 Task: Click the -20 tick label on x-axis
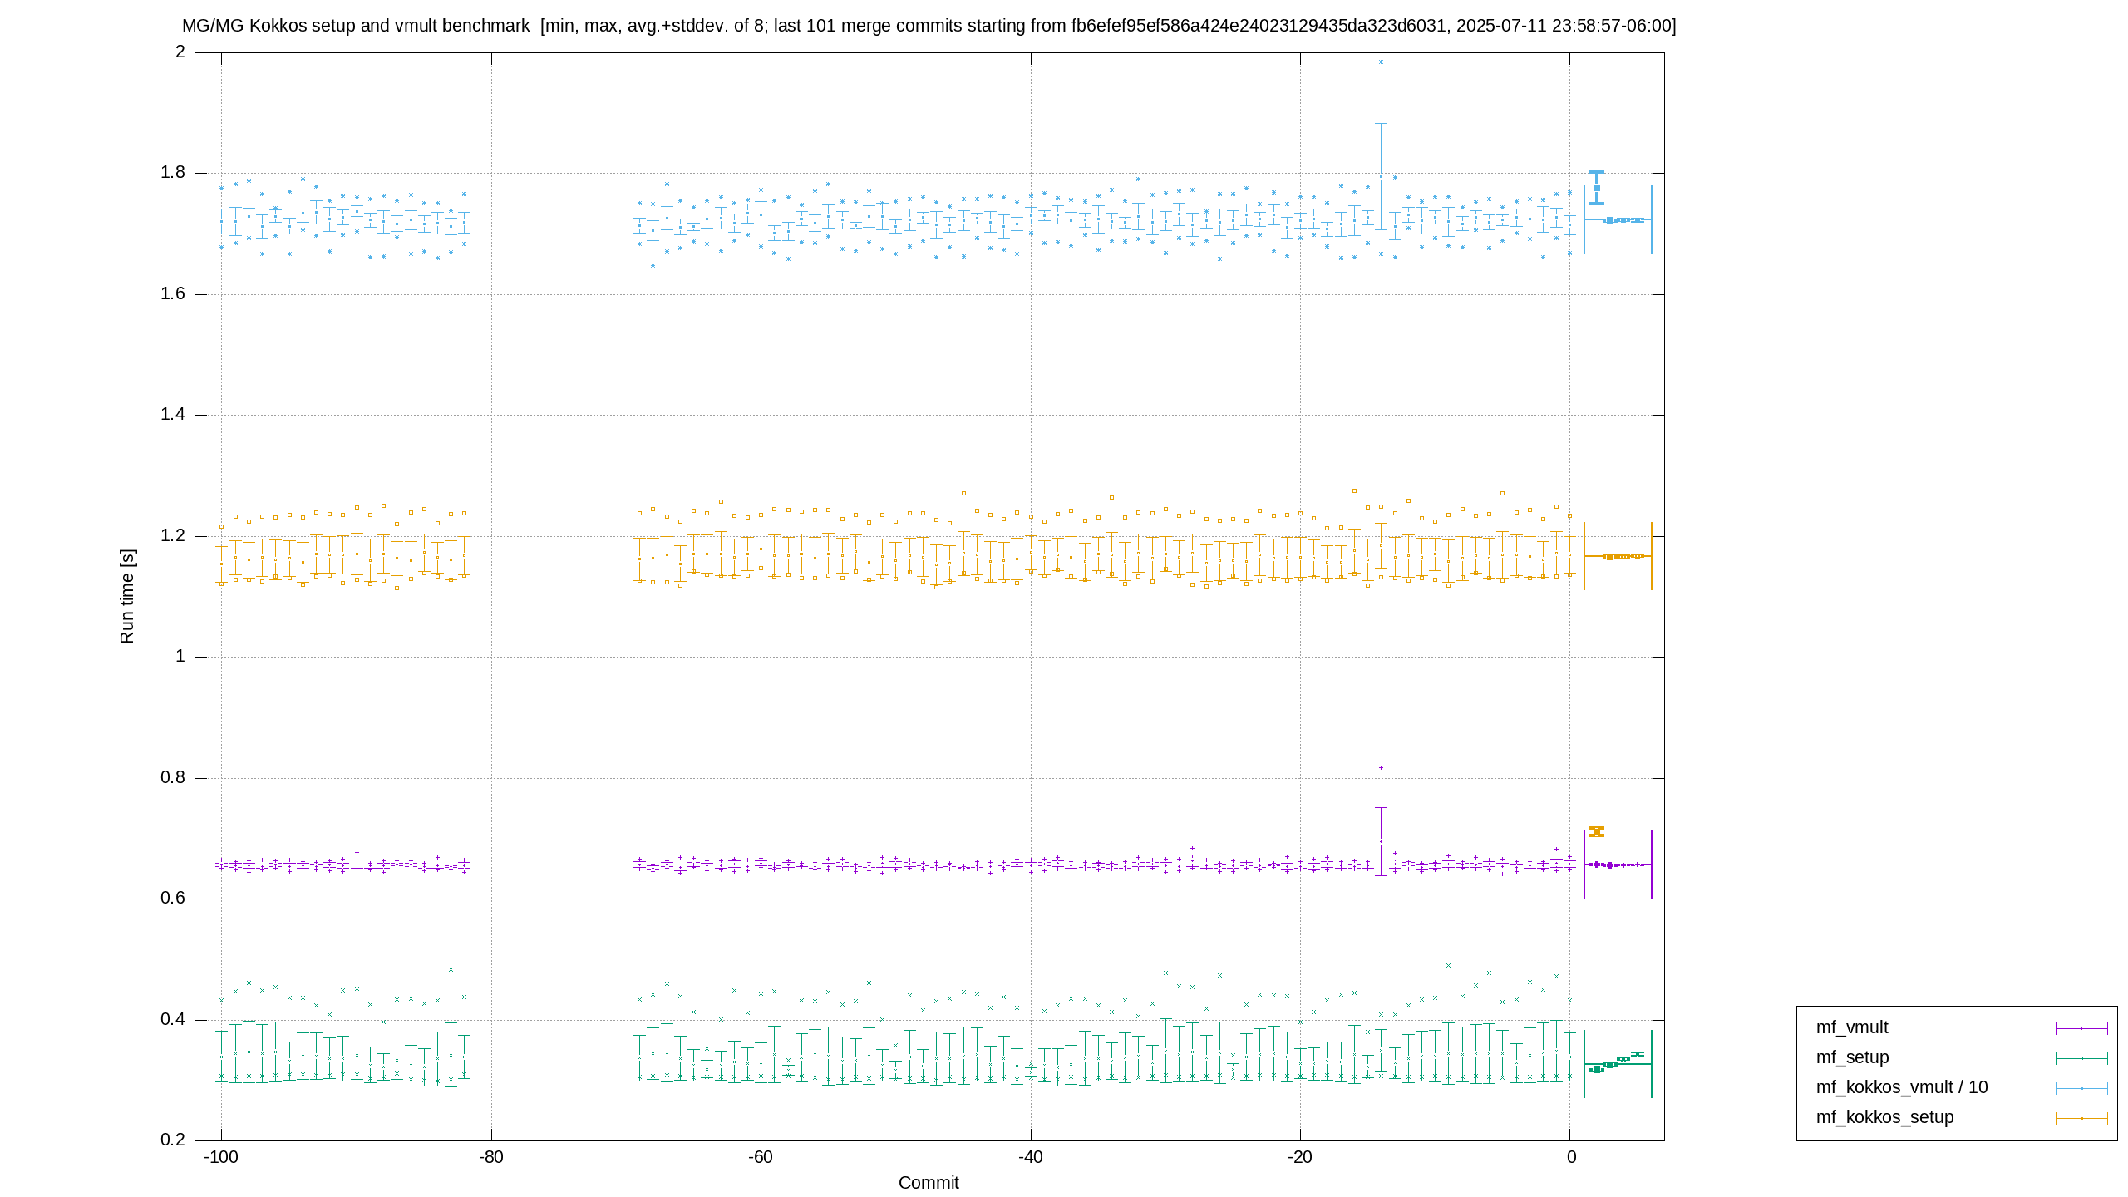coord(1300,1158)
